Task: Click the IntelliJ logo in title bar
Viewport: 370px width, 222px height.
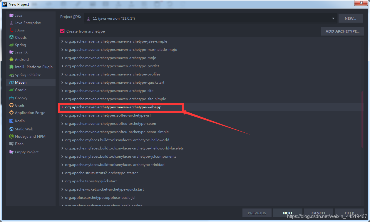Action: (5, 4)
